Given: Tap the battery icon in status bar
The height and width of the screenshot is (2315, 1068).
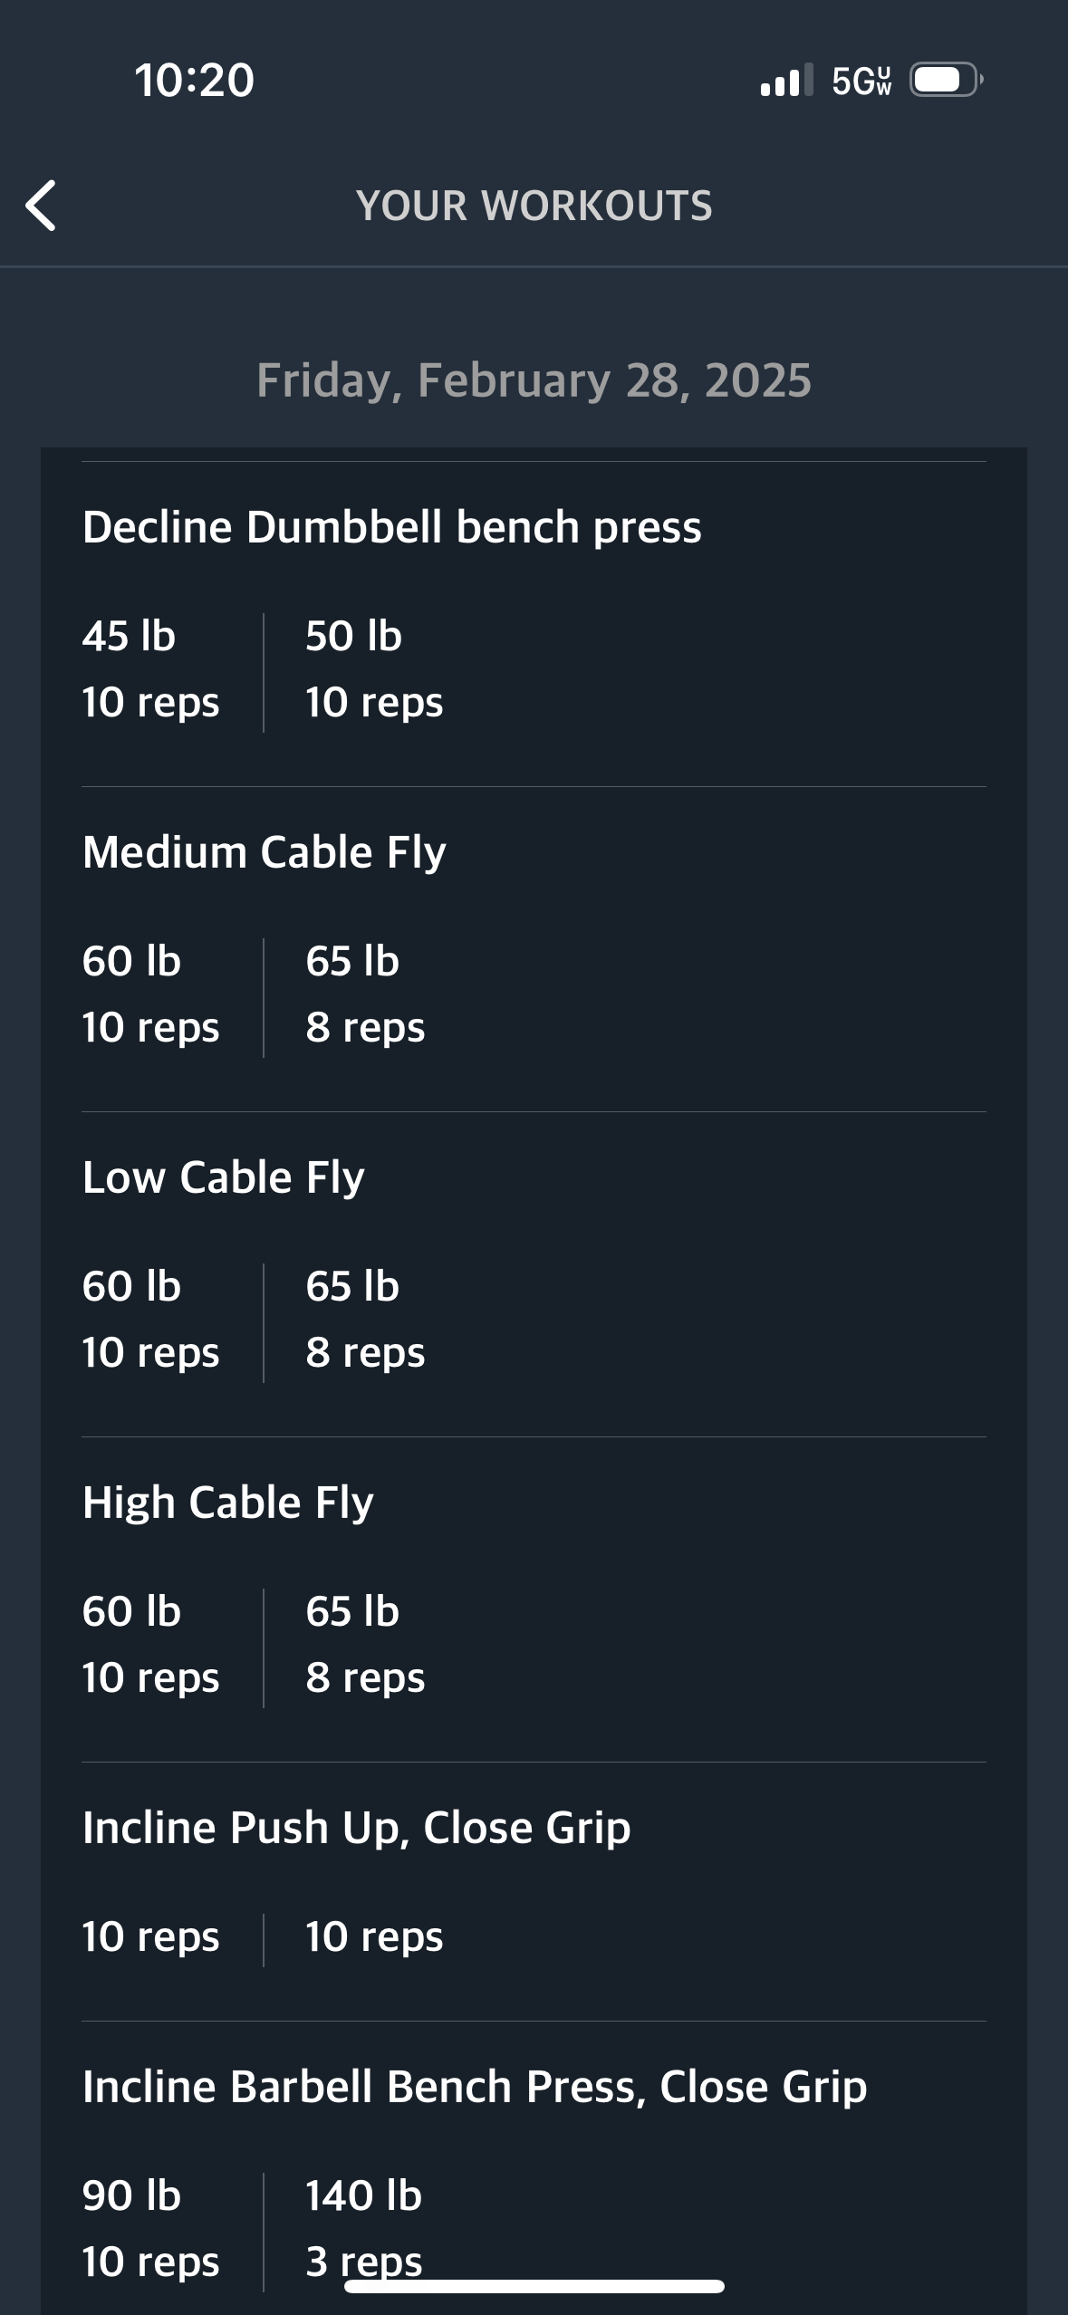Looking at the screenshot, I should point(947,80).
